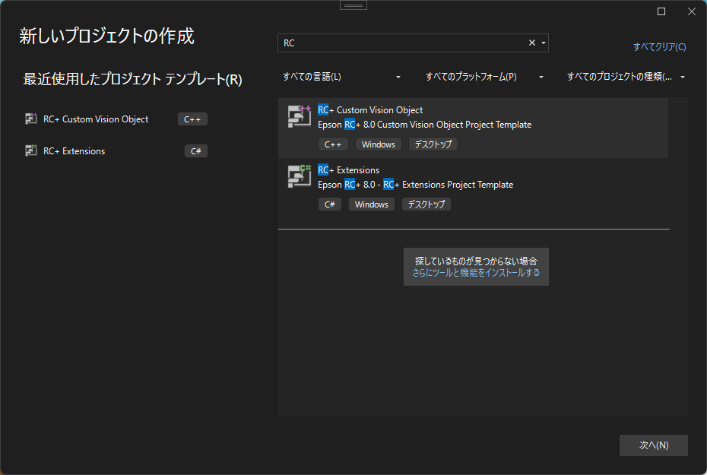This screenshot has width=707, height=475.
Task: Click RC+ Extensions template icon in results
Action: [300, 176]
